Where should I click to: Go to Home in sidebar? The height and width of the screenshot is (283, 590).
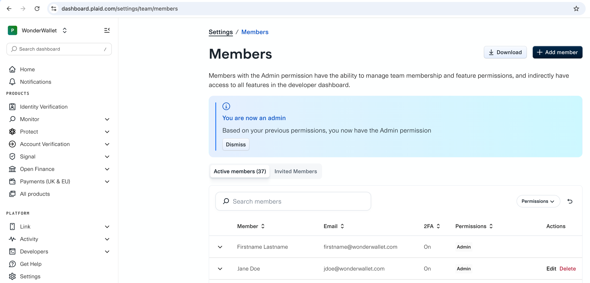pyautogui.click(x=27, y=69)
